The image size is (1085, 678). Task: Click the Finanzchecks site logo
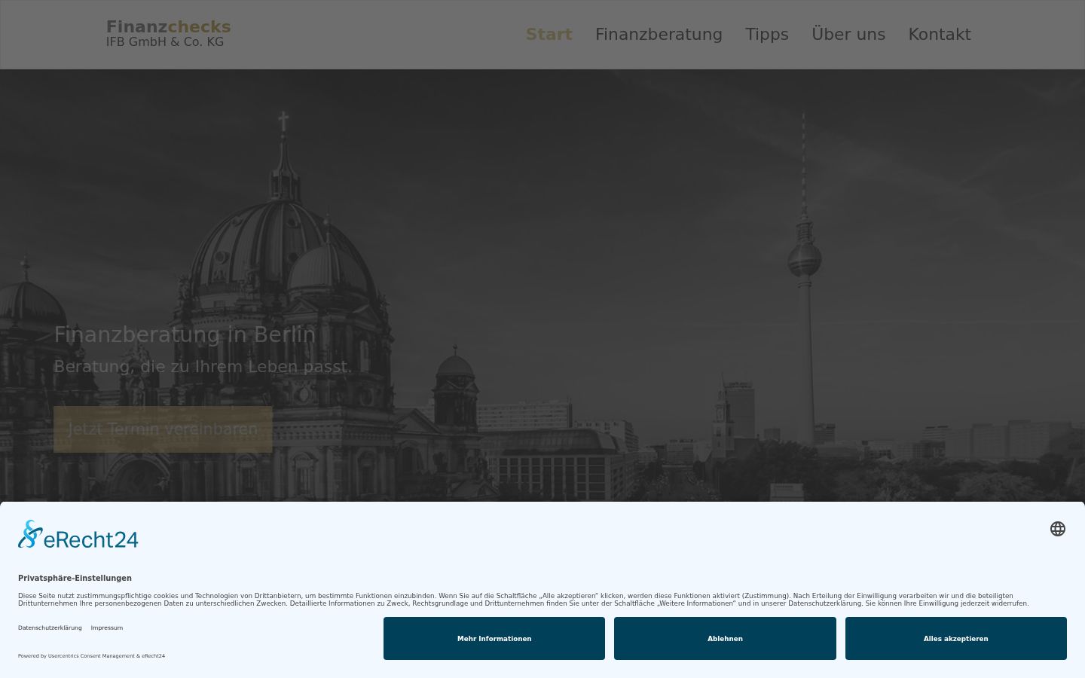pyautogui.click(x=168, y=27)
